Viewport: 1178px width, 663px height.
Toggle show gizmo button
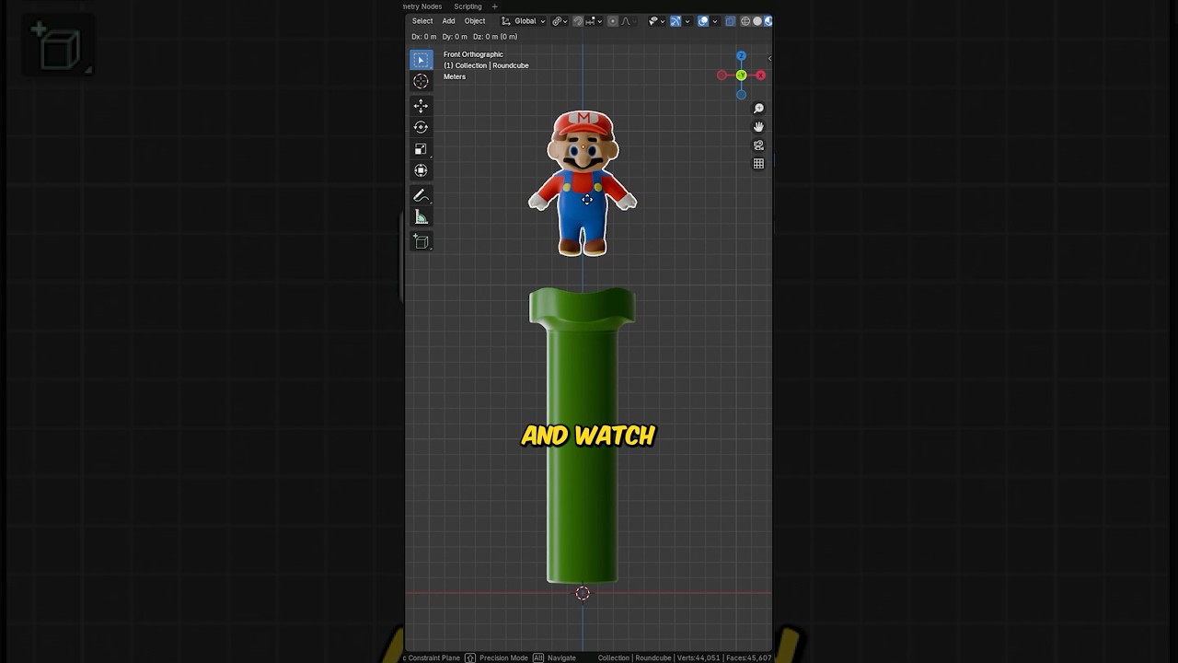(x=676, y=21)
